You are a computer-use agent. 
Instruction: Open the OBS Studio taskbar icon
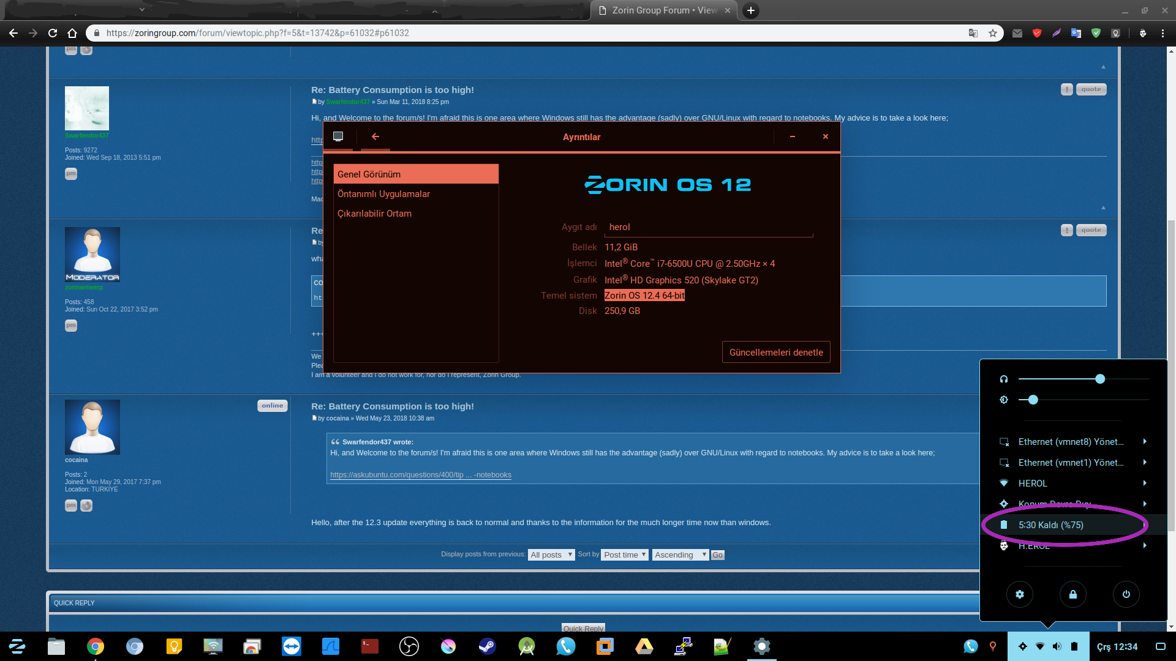[x=409, y=646]
